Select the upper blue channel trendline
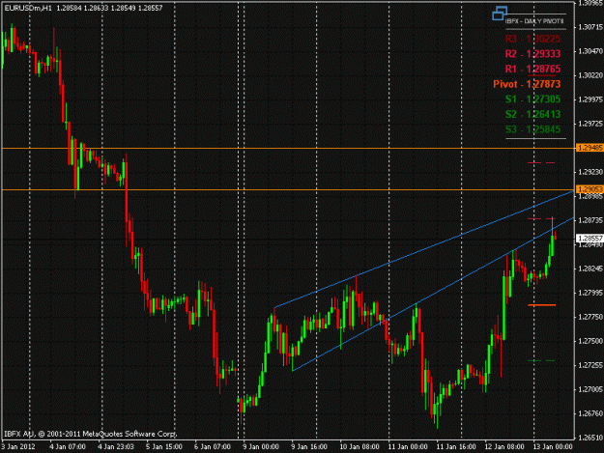This screenshot has height=453, width=604. 423,249
